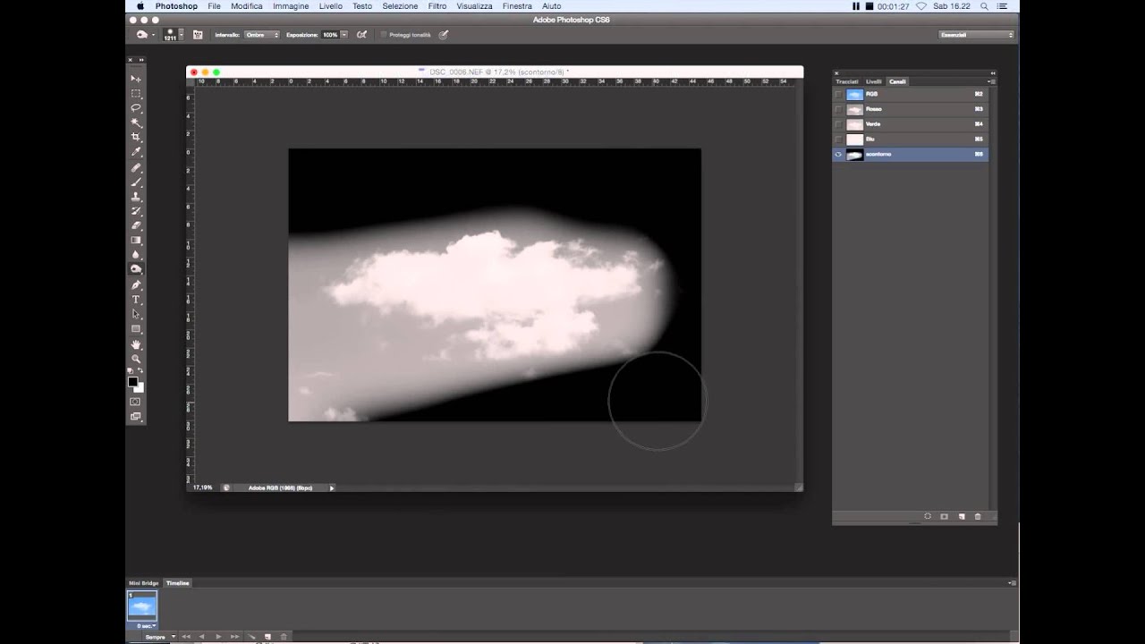
Task: Select the Rosso channel row
Action: click(x=910, y=109)
